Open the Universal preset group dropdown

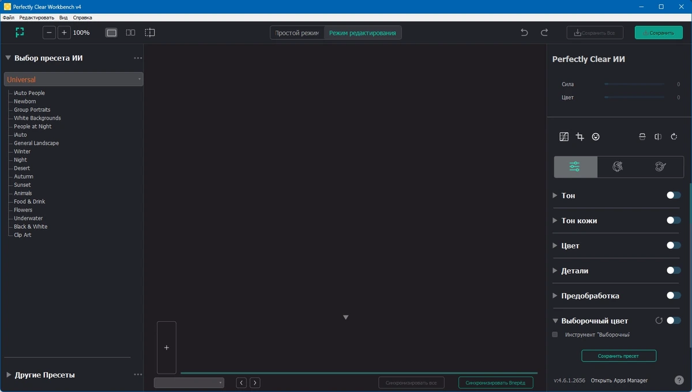73,80
